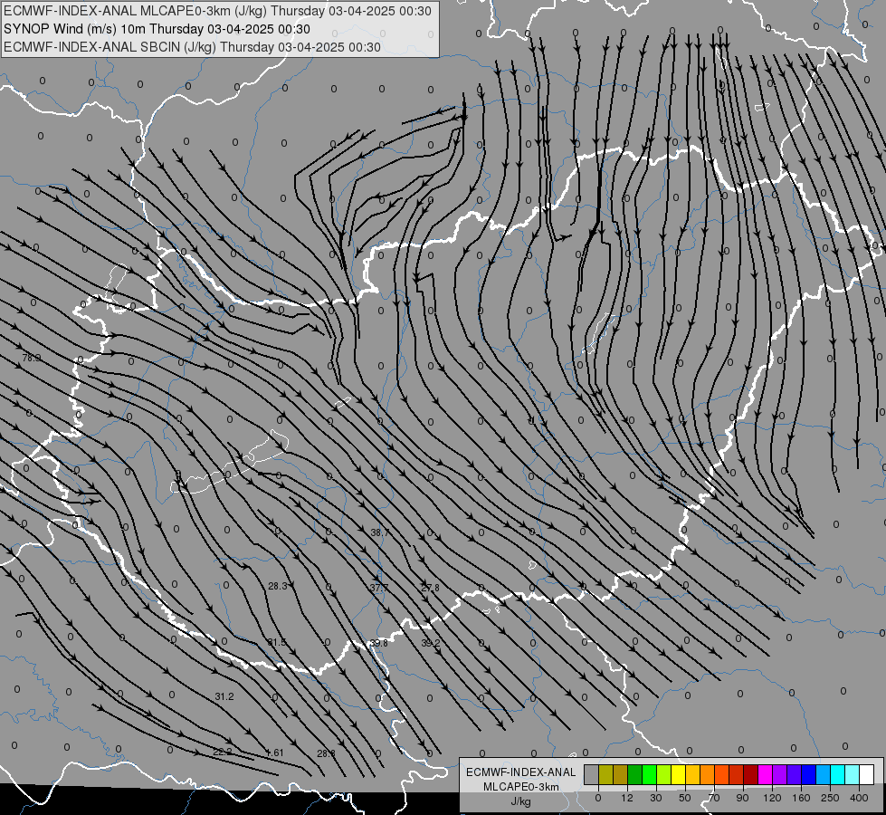Select the 1.61 grid value
Viewport: 886px width, 815px height.
(x=274, y=753)
